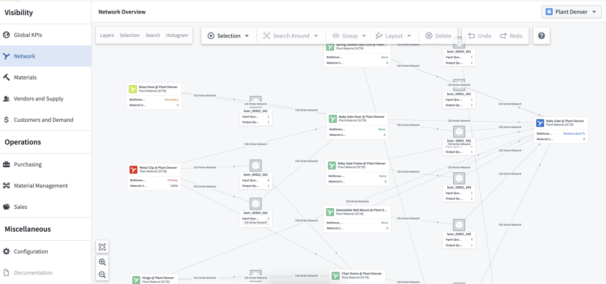The image size is (606, 284).
Task: Click the Baby Gate Door node icon
Action: click(x=332, y=118)
